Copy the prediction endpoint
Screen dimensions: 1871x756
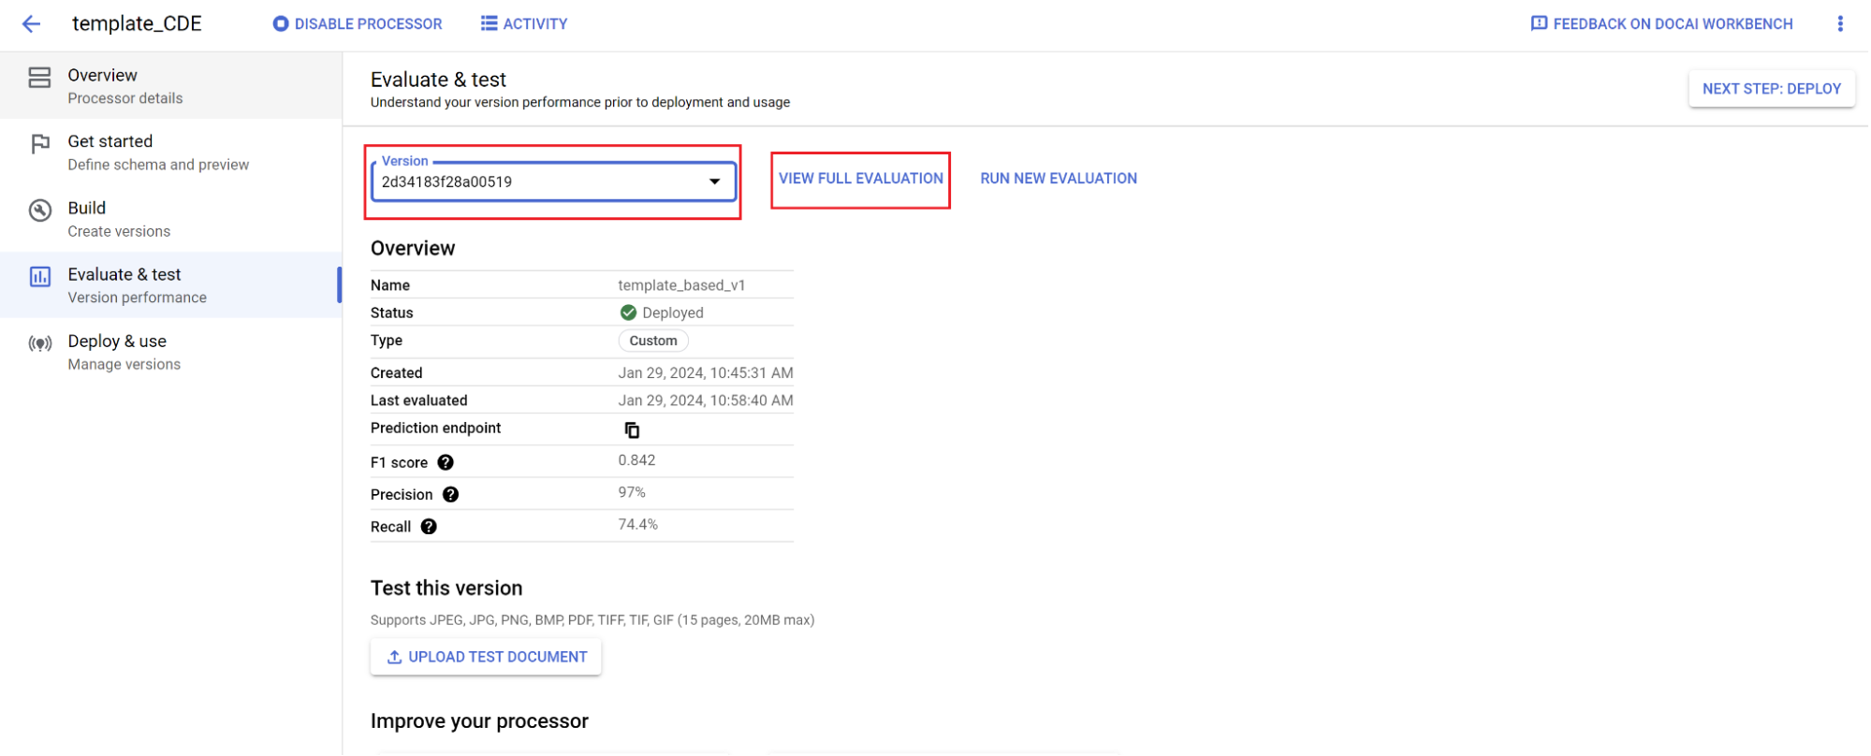coord(632,429)
